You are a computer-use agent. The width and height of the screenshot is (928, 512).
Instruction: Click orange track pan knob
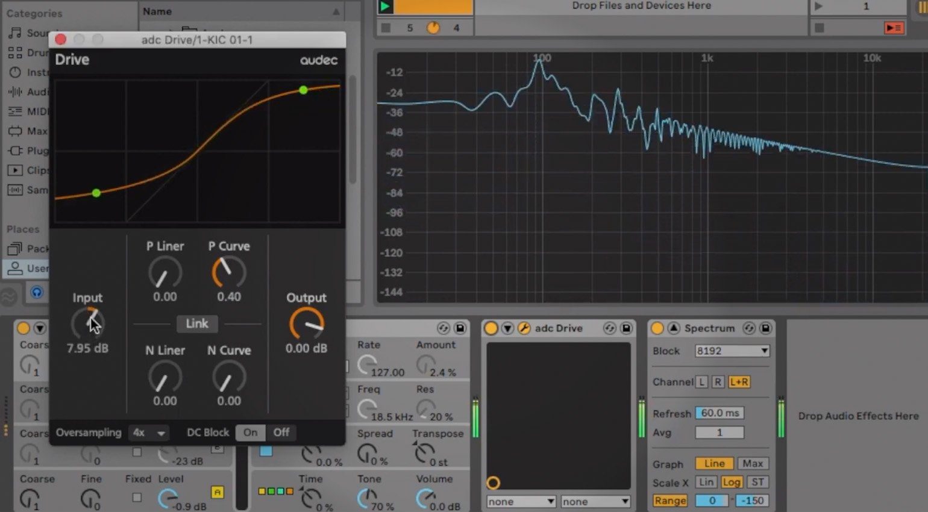[x=433, y=28]
